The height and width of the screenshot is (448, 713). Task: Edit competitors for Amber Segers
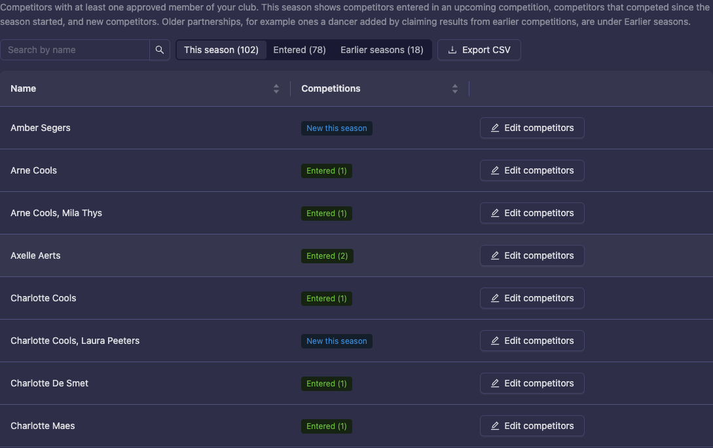[532, 128]
